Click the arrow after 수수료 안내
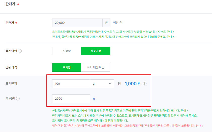The height and width of the screenshot is (132, 212). [173, 32]
